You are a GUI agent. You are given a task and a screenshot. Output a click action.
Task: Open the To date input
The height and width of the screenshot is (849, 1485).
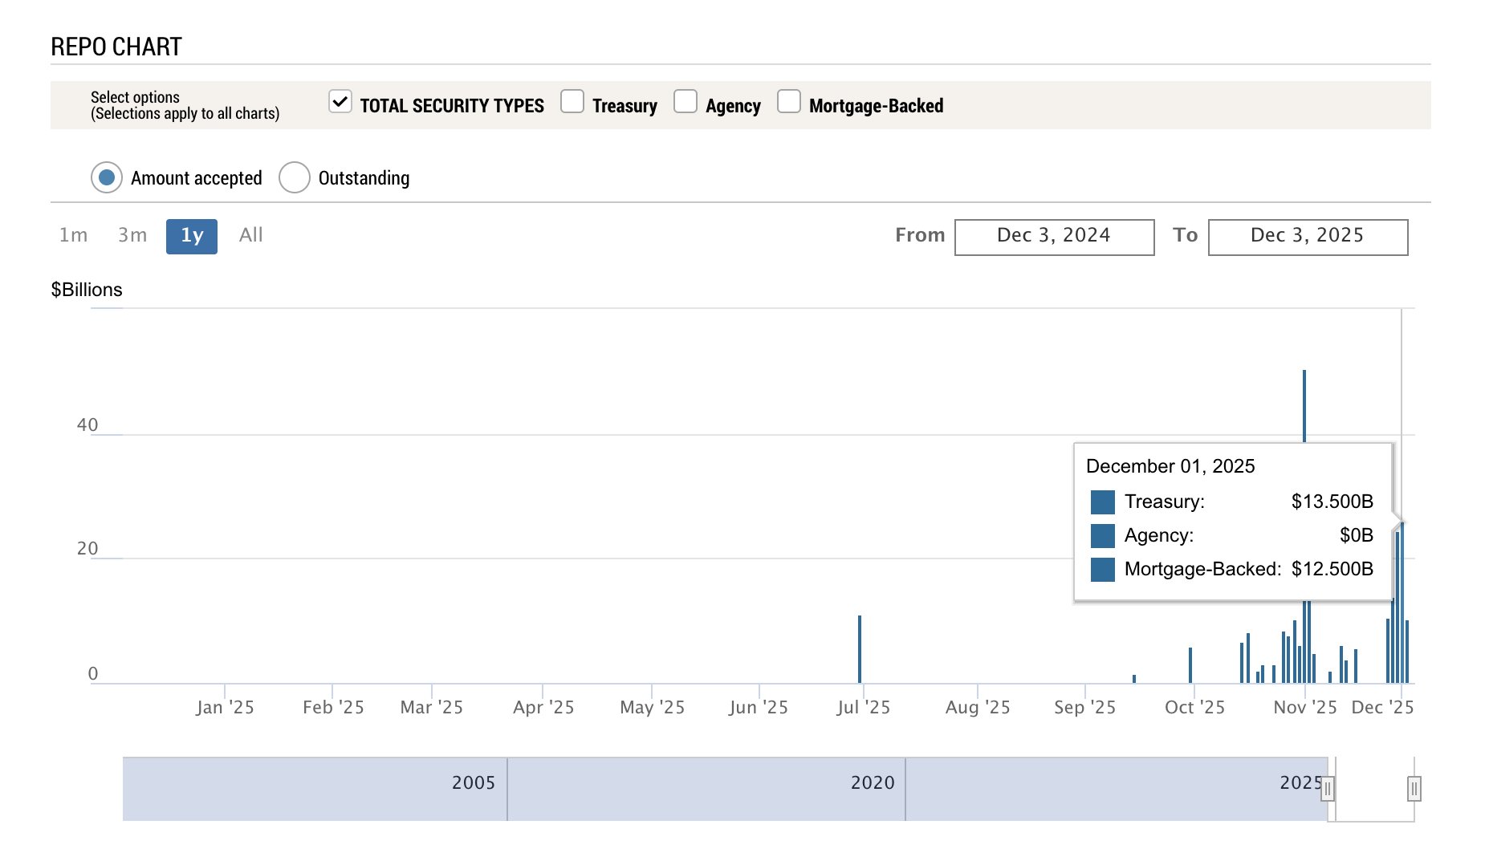(1308, 237)
